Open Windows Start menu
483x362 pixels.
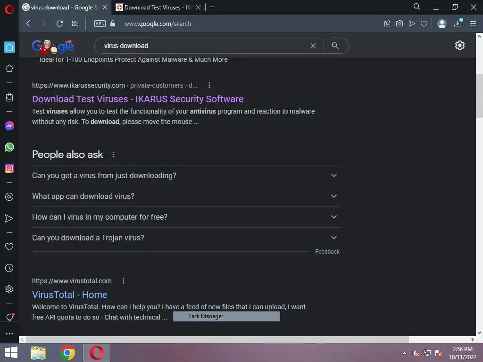pos(11,353)
